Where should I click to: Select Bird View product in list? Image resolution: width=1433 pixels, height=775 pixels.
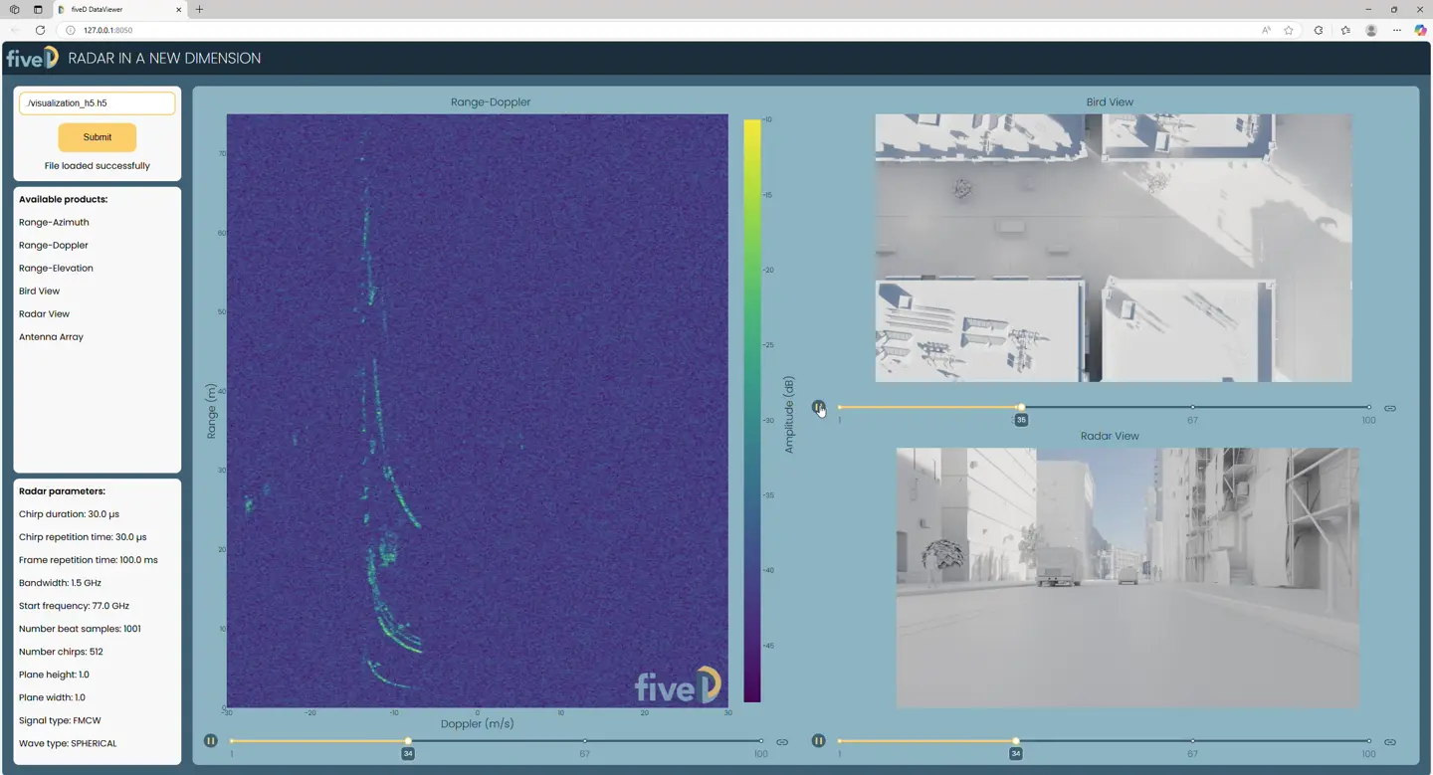click(x=40, y=291)
